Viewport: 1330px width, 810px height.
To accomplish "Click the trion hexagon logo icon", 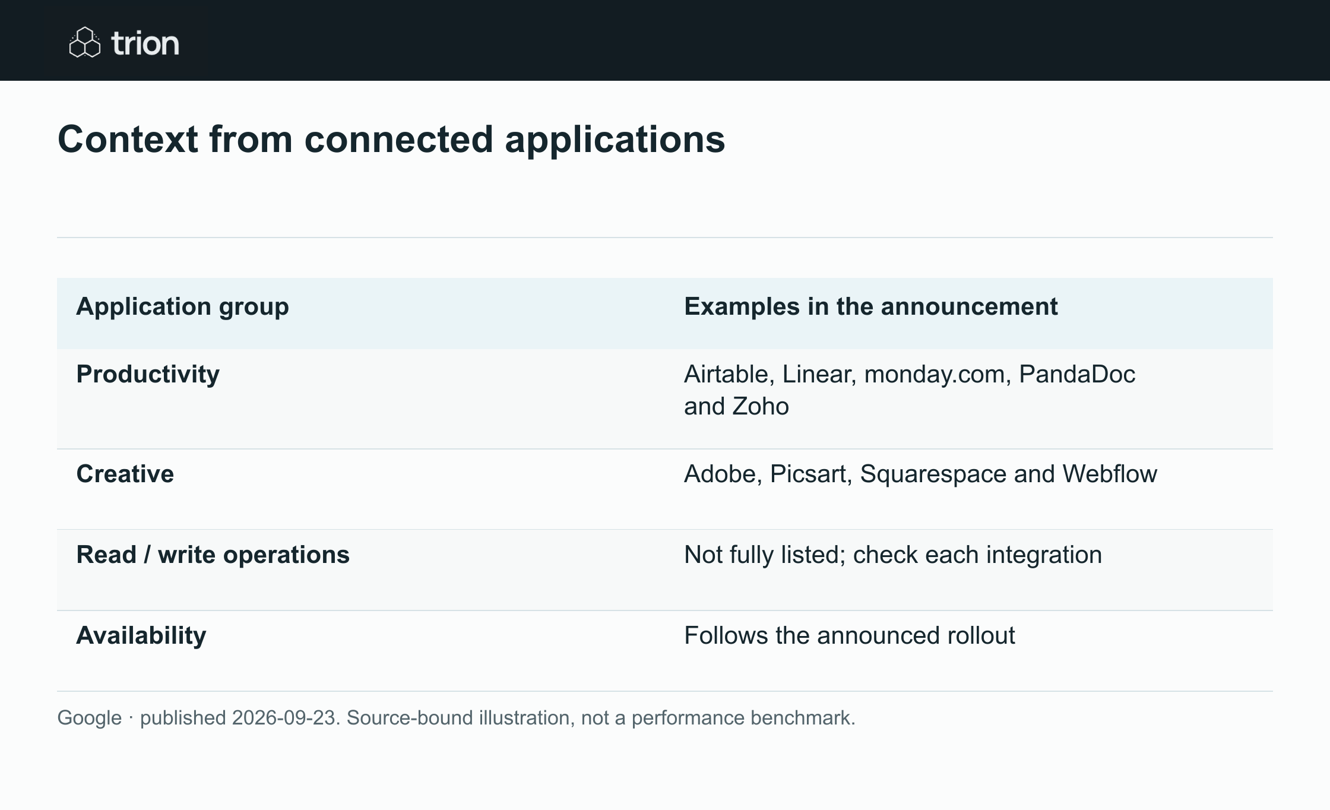I will coord(85,42).
